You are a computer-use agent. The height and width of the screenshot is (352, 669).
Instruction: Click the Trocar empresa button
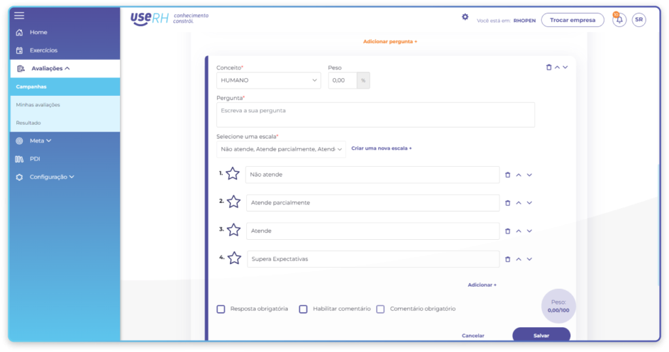[572, 20]
